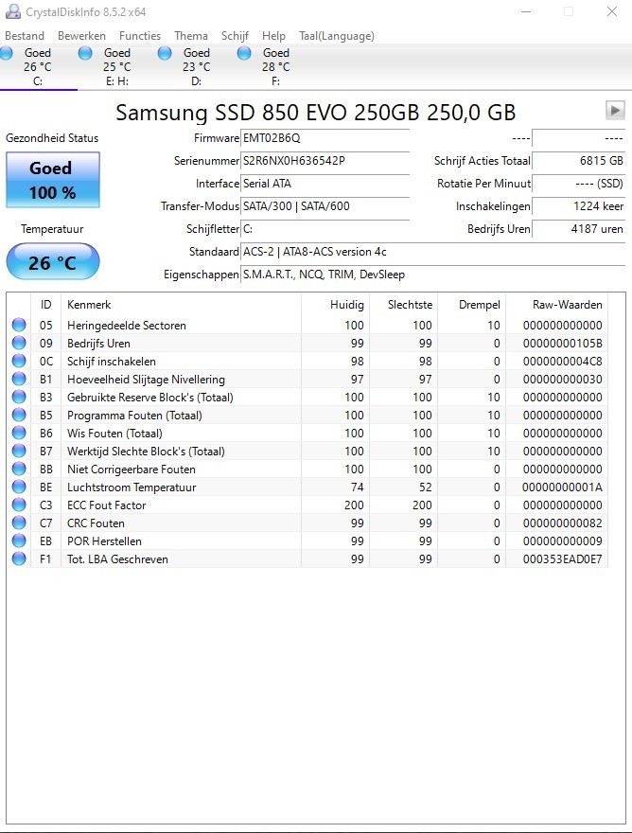Click the next disk arrow button

click(615, 111)
